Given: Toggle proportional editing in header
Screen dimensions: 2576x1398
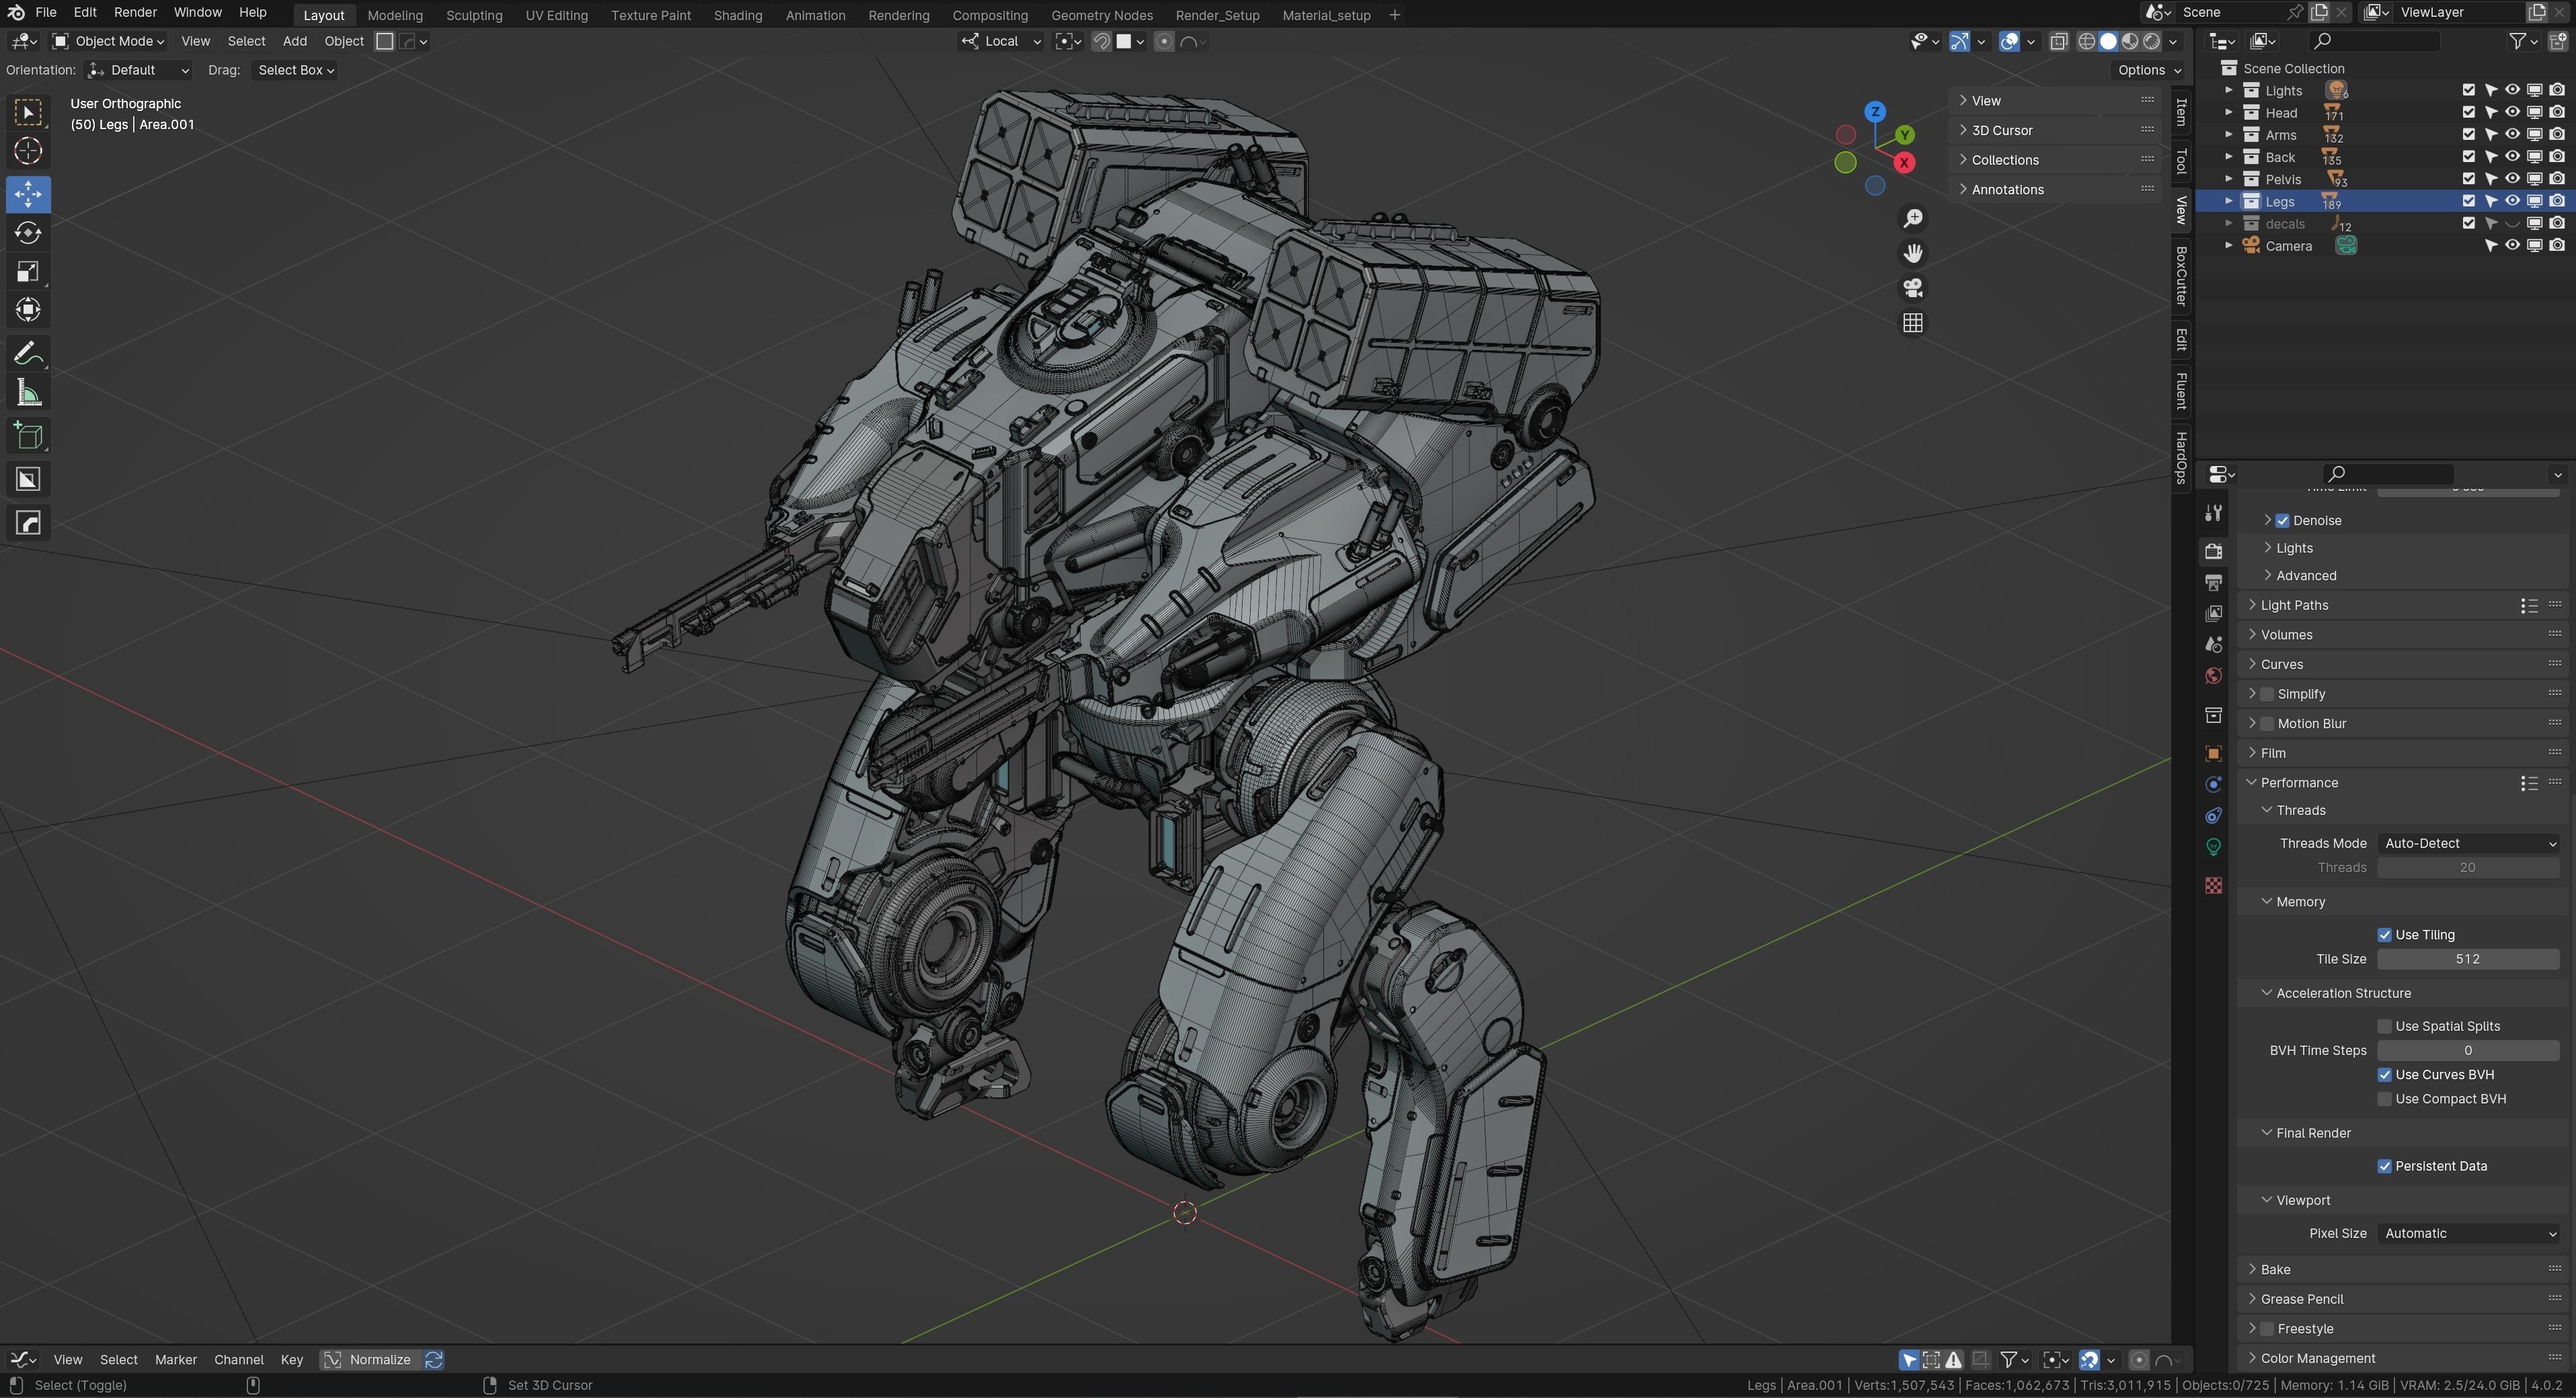Looking at the screenshot, I should 1164,41.
